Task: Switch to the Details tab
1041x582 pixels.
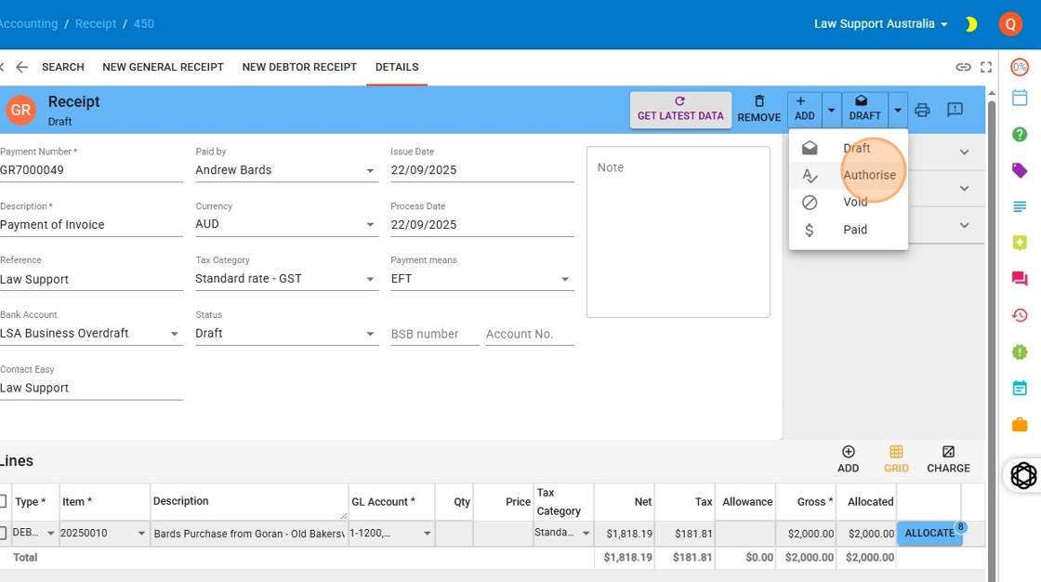Action: 397,67
